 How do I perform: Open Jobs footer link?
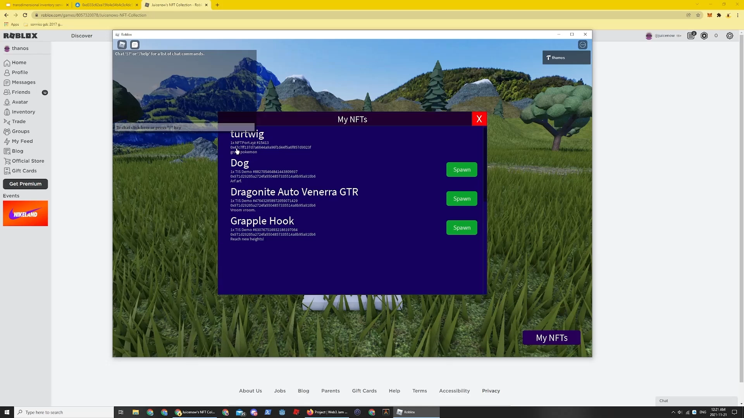point(280,391)
